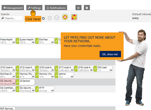Select the smallest device view size radio

coord(43,18)
